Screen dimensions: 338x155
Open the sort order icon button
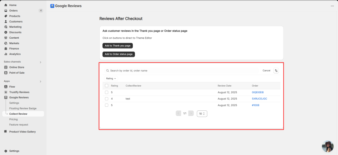(x=276, y=71)
